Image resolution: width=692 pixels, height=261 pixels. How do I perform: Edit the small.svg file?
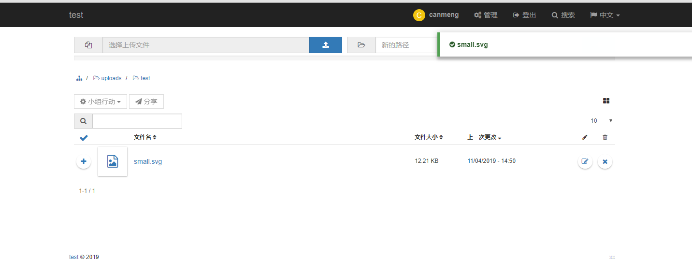click(x=585, y=161)
